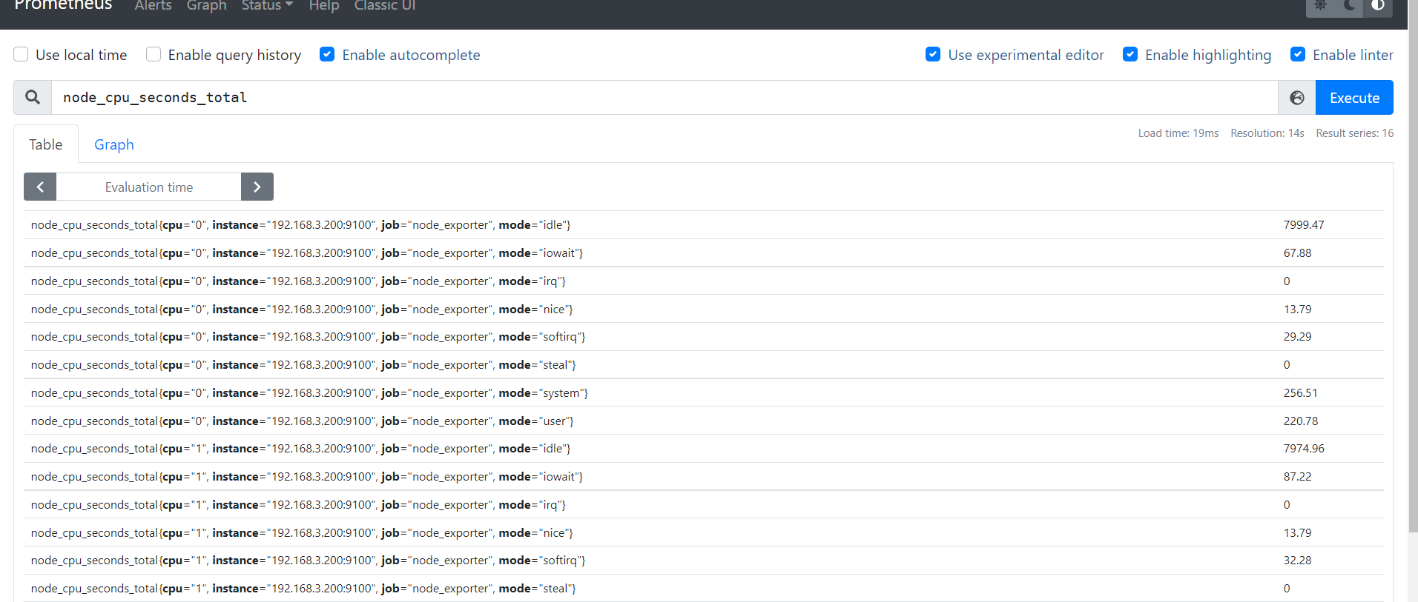Focus the node_cpu_seconds_total expression field
The width and height of the screenshot is (1418, 602).
coord(665,98)
